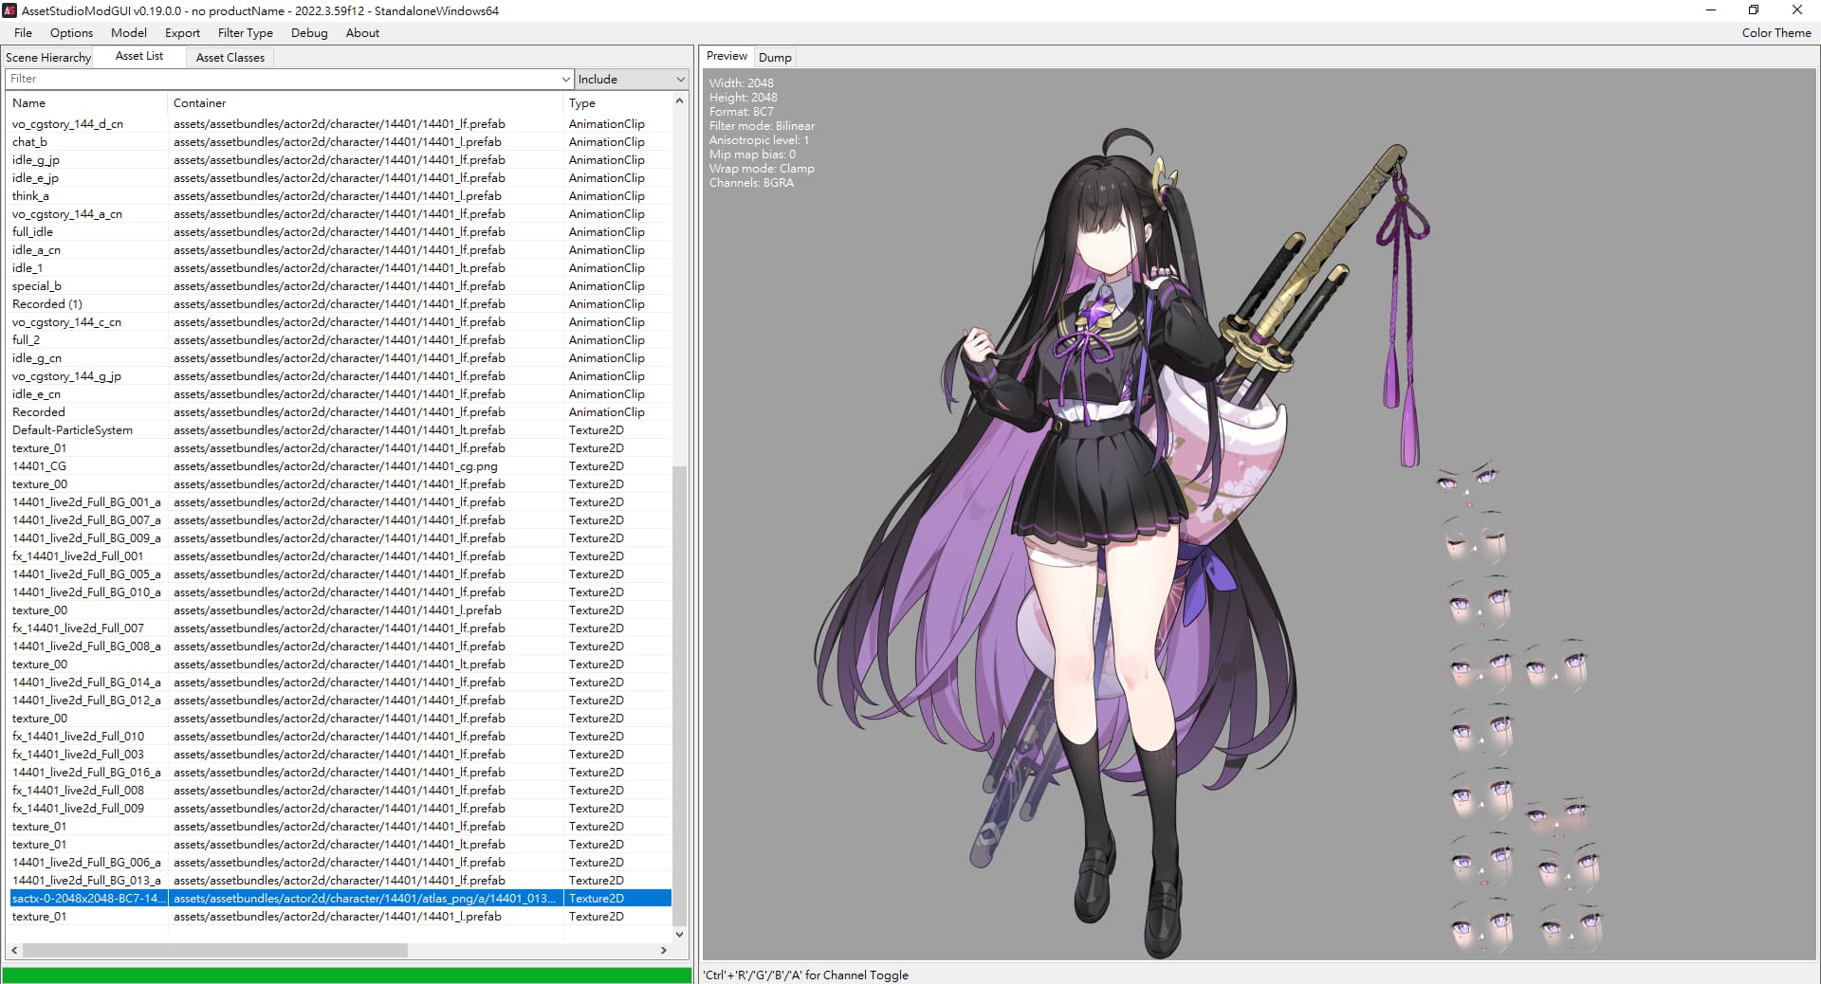Click the horizontal scrollbar right arrow
Screen dimensions: 1821x984
pyautogui.click(x=663, y=950)
